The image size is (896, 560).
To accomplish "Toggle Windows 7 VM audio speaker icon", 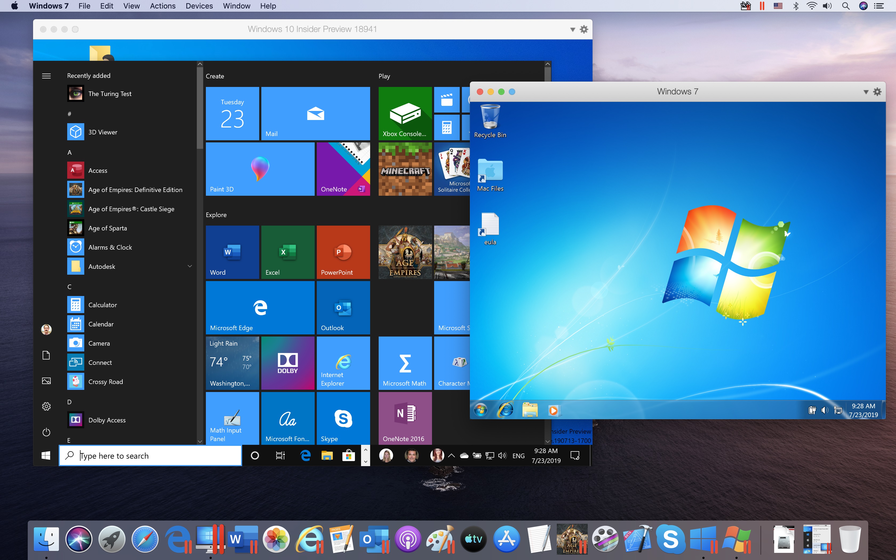I will pyautogui.click(x=823, y=410).
